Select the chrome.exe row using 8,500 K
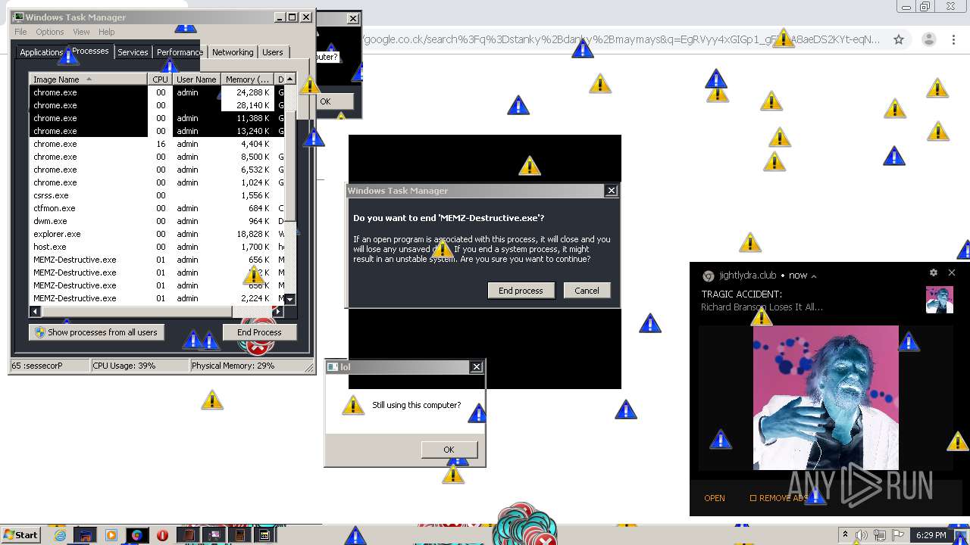 click(157, 157)
